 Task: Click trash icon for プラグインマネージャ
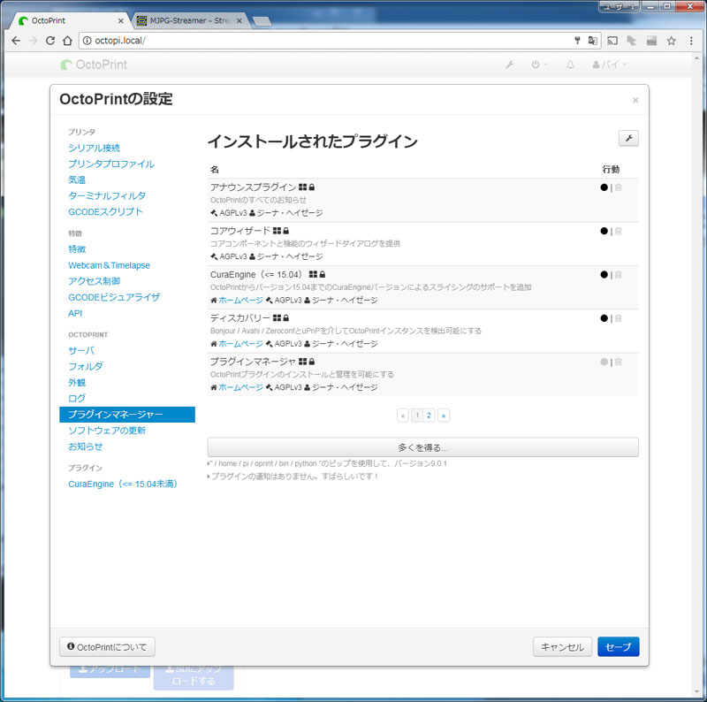point(618,362)
